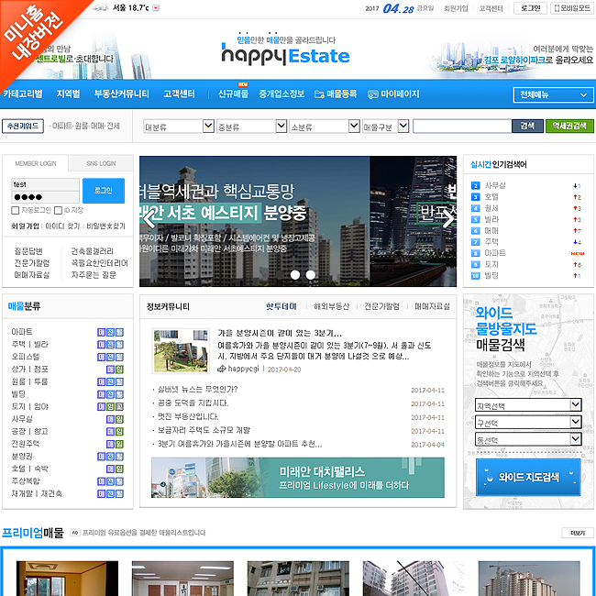Click the blue 로그인 button in login box
The image size is (596, 596).
[104, 191]
